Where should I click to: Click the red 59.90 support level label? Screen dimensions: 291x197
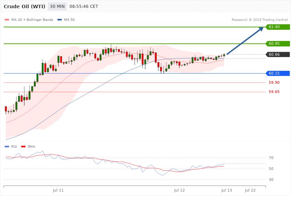click(274, 83)
